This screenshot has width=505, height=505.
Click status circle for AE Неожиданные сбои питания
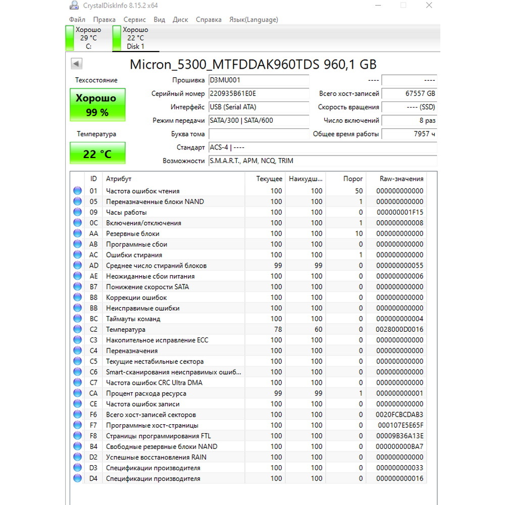(x=78, y=276)
